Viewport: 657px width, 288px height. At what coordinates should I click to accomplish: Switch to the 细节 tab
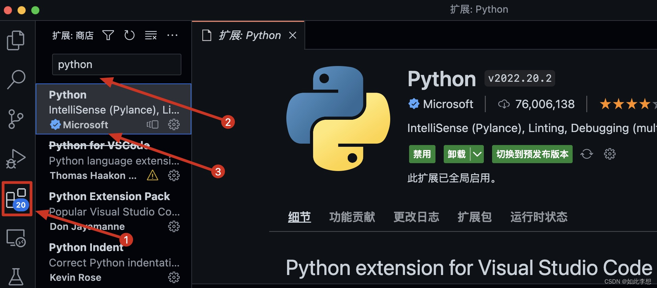pos(299,217)
